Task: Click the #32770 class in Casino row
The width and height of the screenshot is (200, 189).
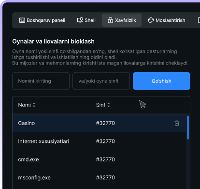Action: click(x=105, y=123)
